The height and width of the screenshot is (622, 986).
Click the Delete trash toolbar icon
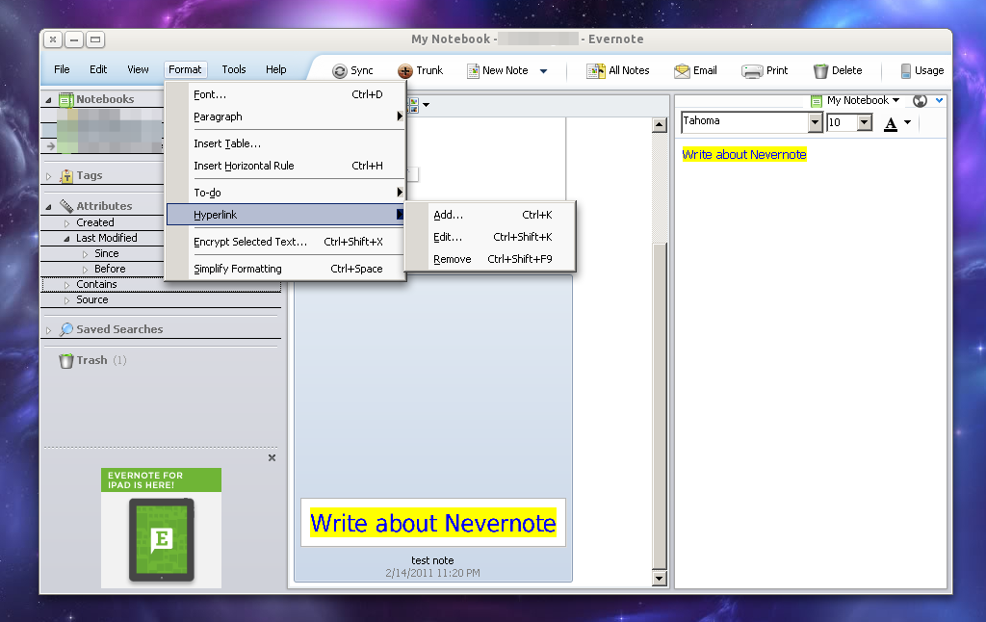(820, 71)
